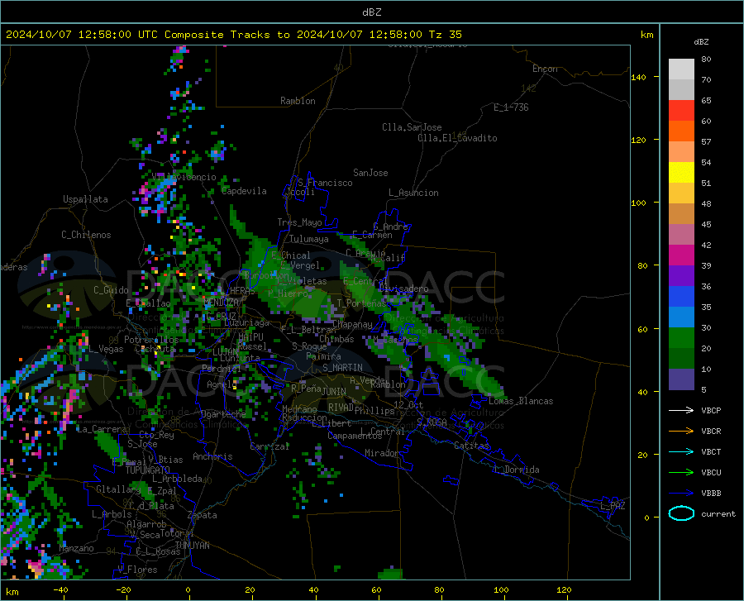Click the Catitas place label
The image size is (744, 601).
(x=471, y=446)
